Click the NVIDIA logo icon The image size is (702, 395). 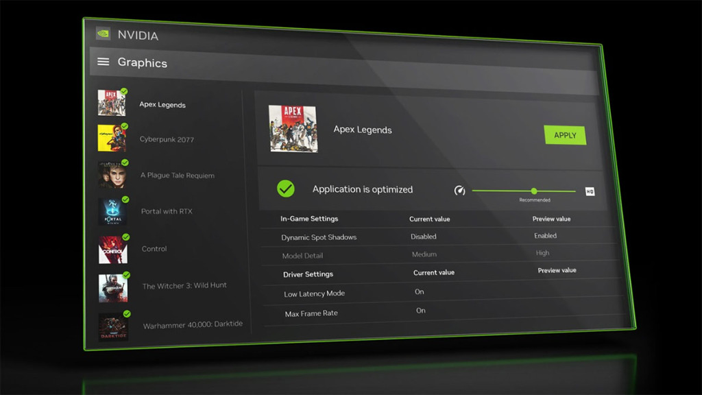click(x=103, y=33)
